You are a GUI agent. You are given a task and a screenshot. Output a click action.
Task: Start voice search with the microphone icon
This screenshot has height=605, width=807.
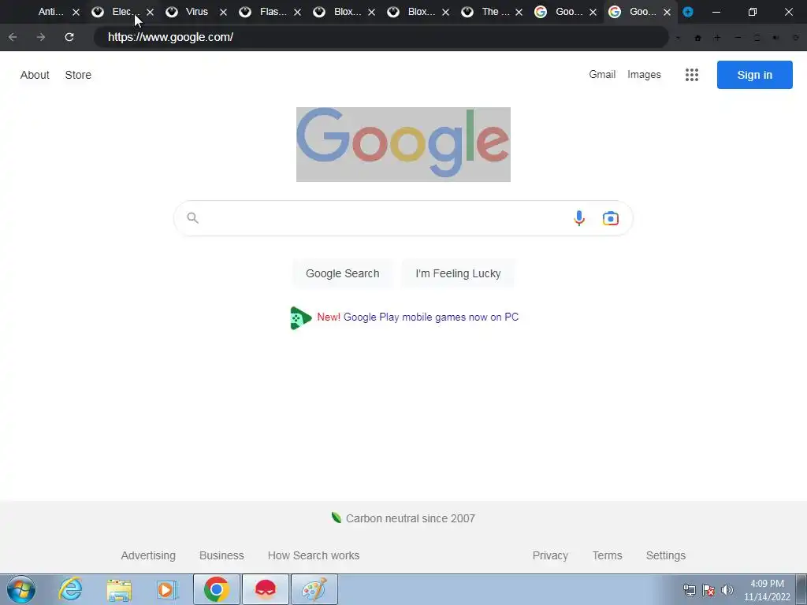[x=579, y=218]
